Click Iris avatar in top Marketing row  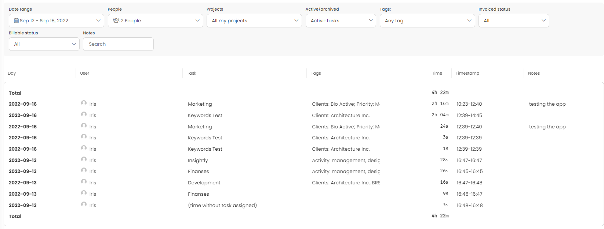(x=84, y=104)
